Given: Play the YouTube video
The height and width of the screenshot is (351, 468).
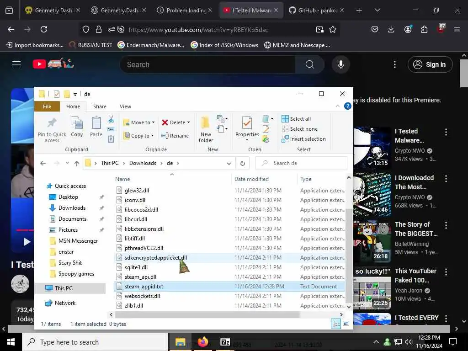Looking at the screenshot, I should [27, 241].
